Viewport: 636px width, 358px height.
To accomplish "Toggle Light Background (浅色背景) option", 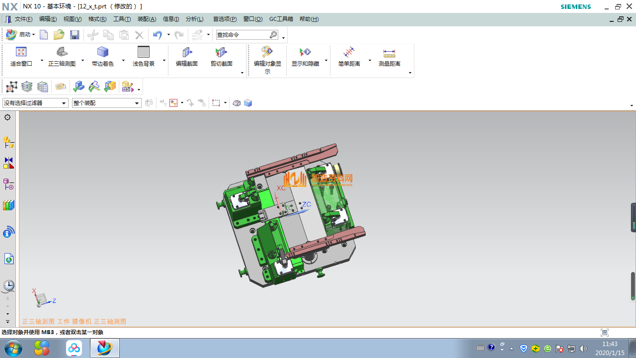I will point(144,52).
